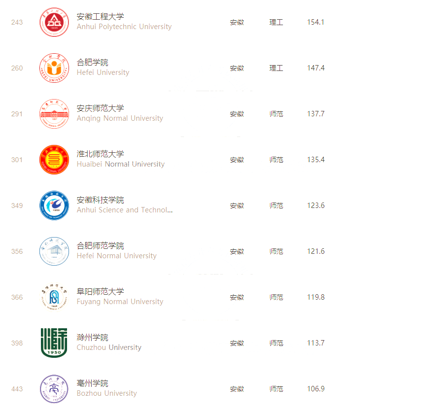
Task: Click the Anhui Science and Technology logo
Action: click(x=54, y=206)
